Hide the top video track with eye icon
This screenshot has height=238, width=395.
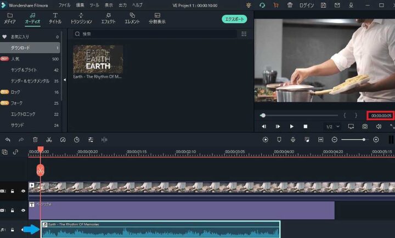[23, 191]
